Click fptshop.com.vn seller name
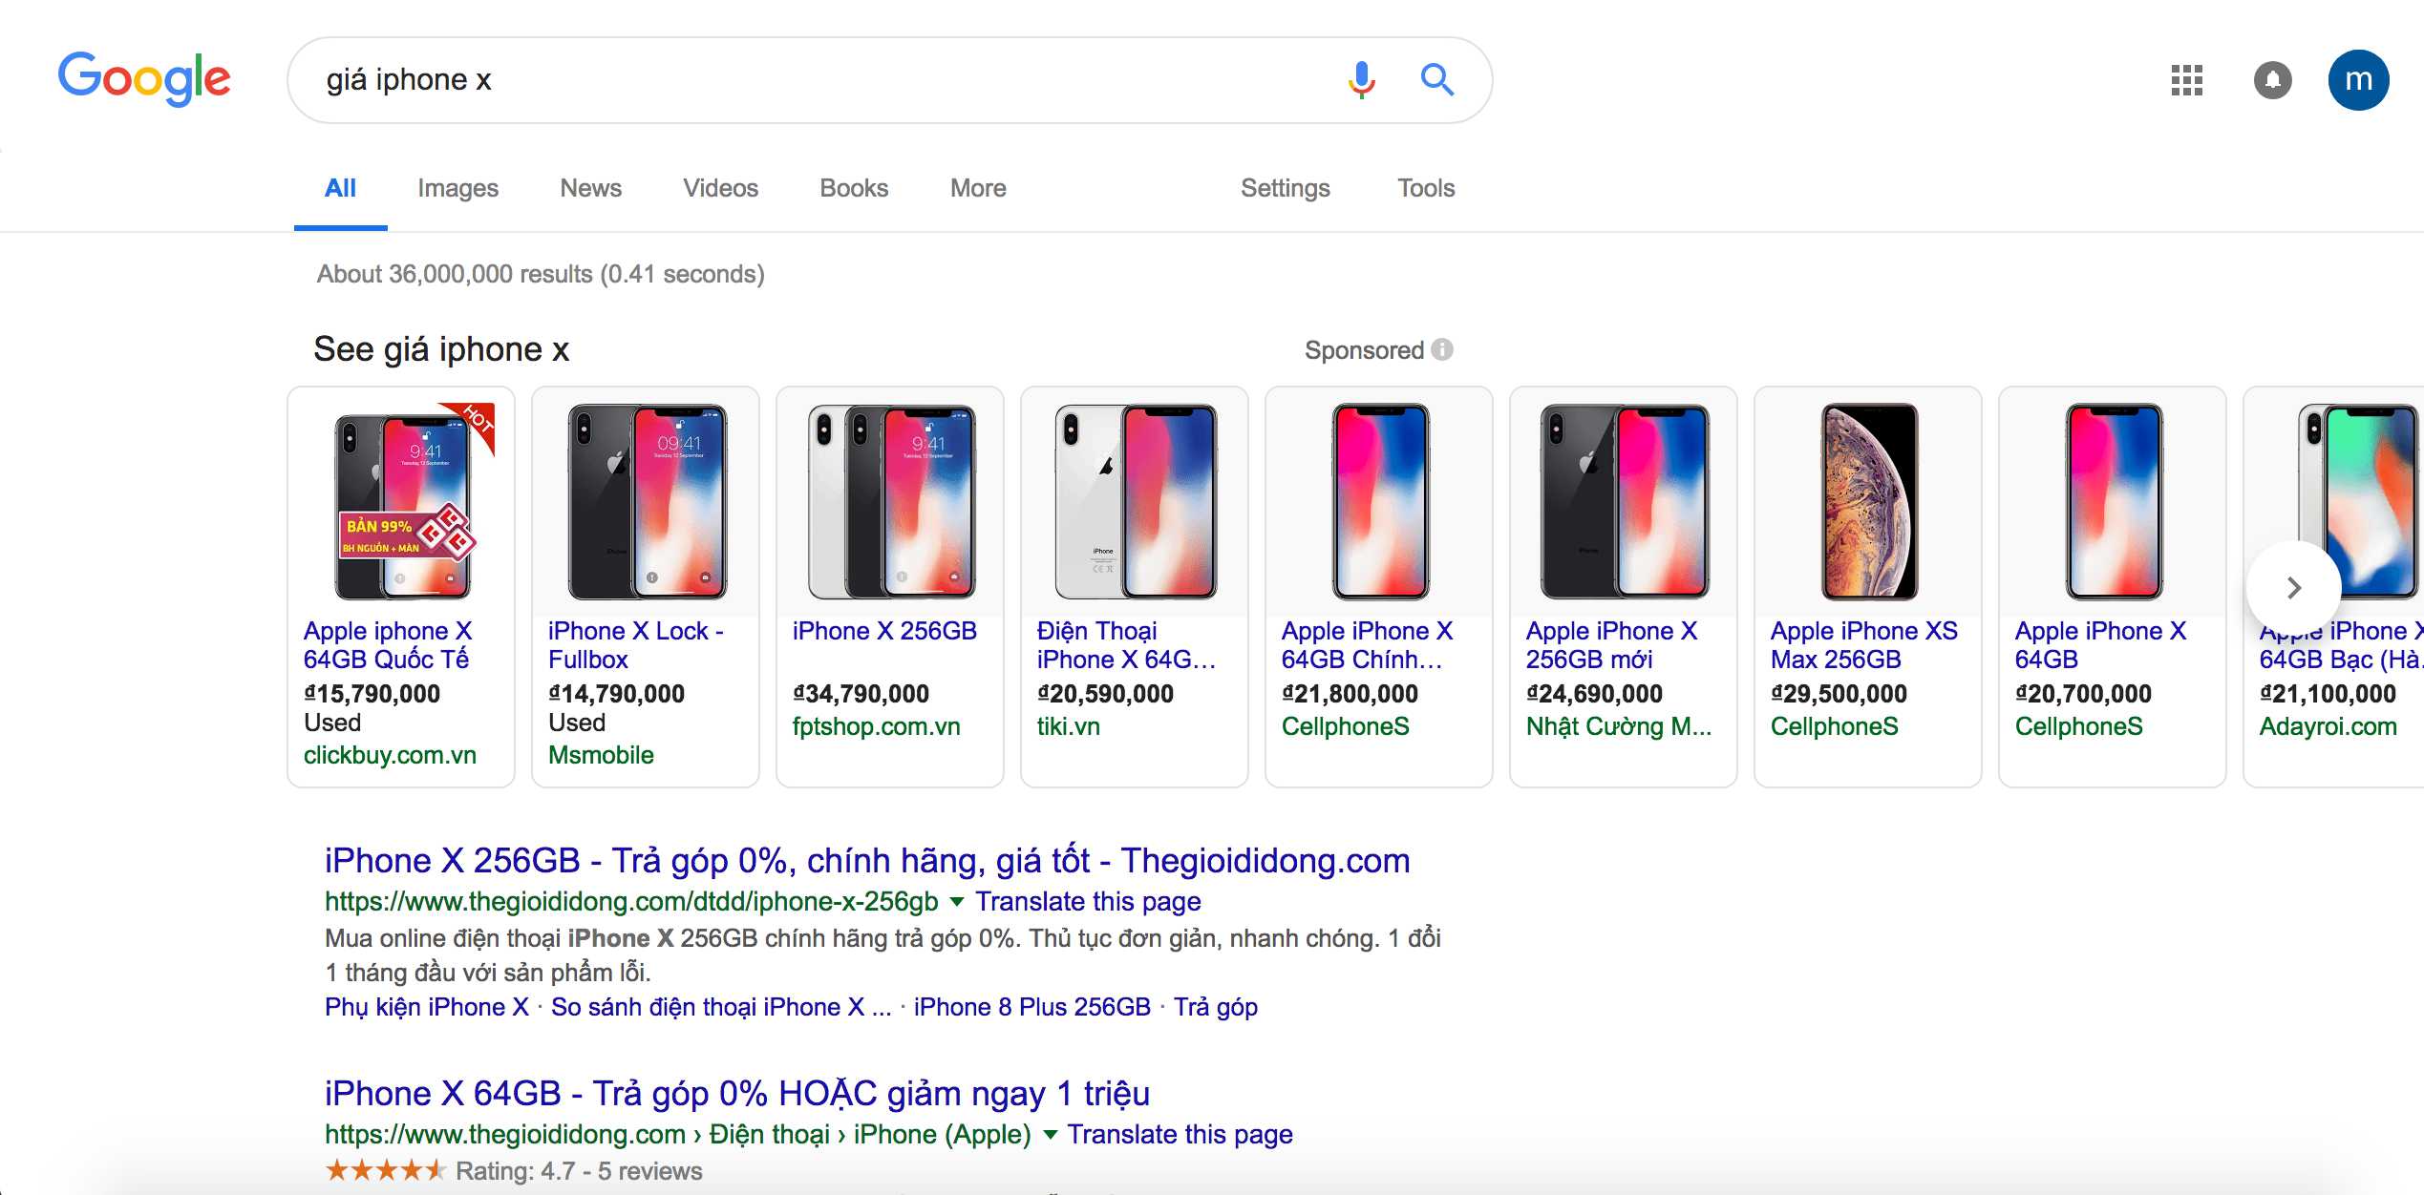The width and height of the screenshot is (2424, 1195). point(876,726)
